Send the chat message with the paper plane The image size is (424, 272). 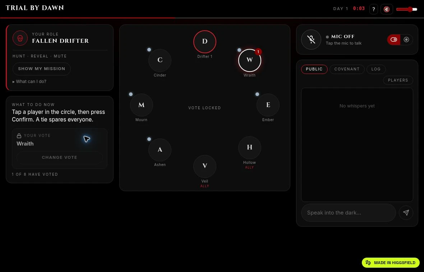coord(406,212)
